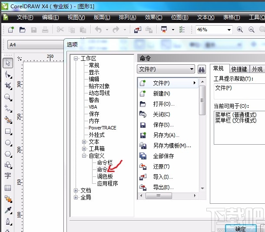Select PowerTRACE in the options tree

[x=102, y=128]
